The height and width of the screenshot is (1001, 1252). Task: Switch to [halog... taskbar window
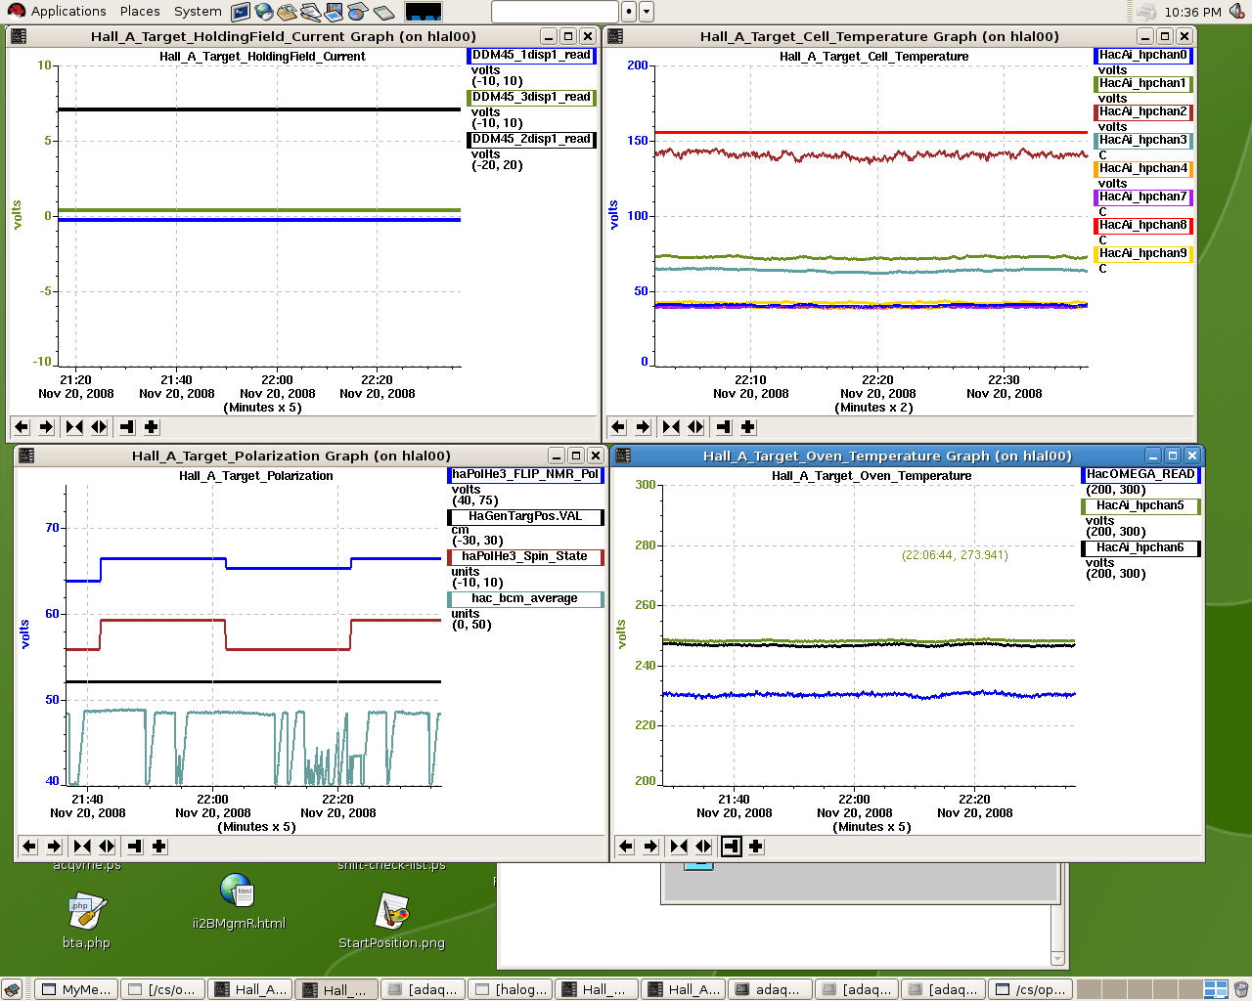[511, 989]
